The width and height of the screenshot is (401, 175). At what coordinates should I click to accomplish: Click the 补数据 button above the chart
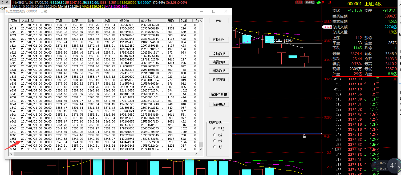click(309, 2)
